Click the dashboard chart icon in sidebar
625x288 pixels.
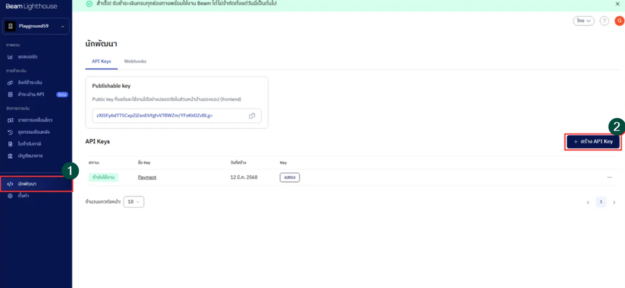[10, 57]
